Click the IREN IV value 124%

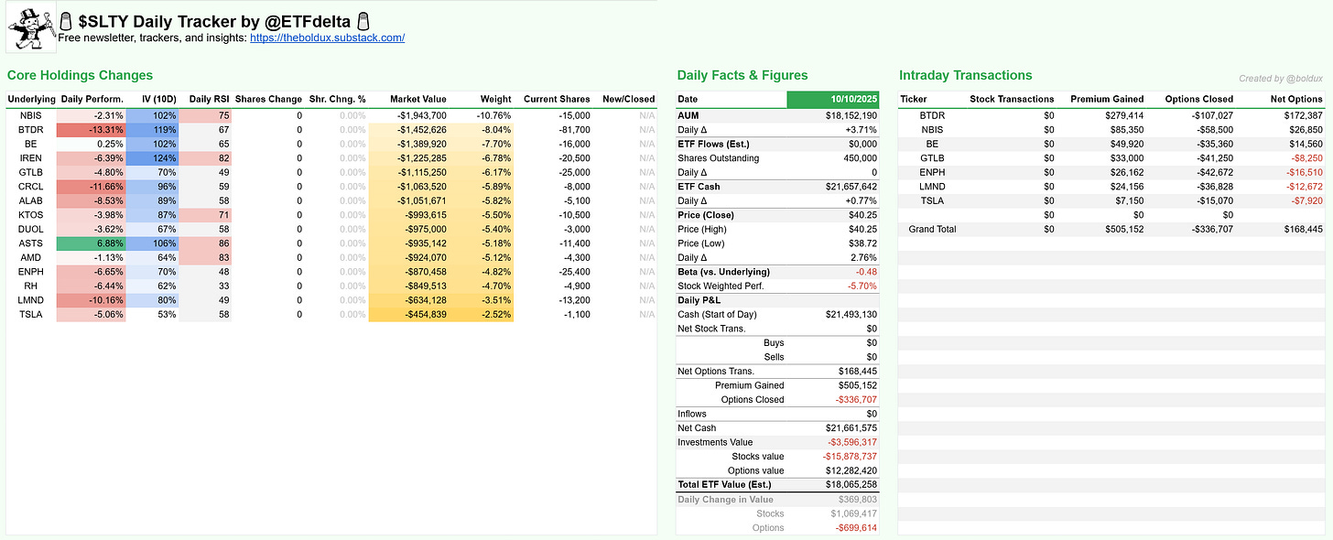coord(152,158)
